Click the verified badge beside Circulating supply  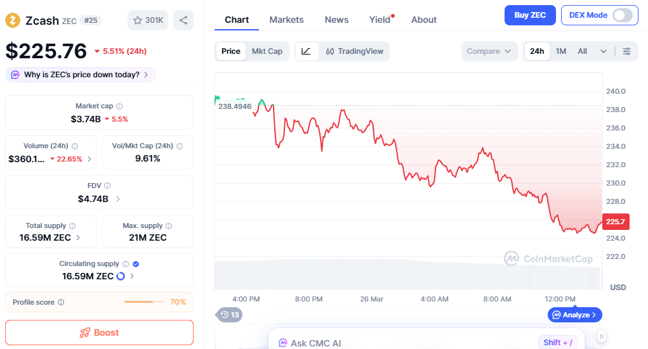136,264
